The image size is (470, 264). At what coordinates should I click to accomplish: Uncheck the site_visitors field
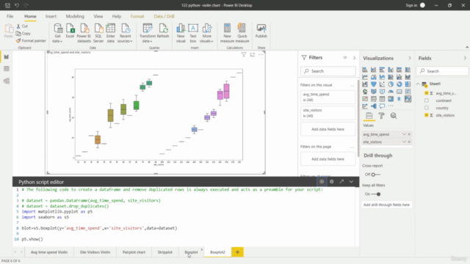coord(426,115)
